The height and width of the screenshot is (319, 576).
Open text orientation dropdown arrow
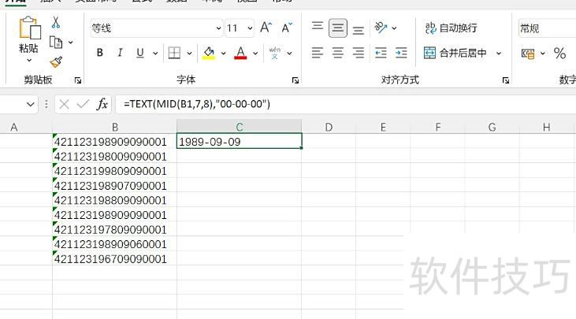click(394, 28)
